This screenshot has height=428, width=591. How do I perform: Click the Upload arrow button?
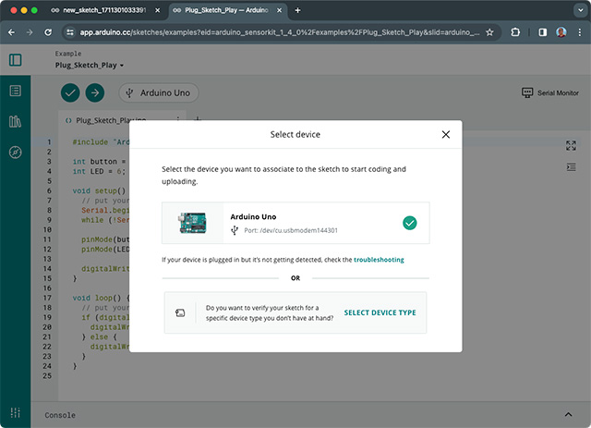pyautogui.click(x=95, y=92)
